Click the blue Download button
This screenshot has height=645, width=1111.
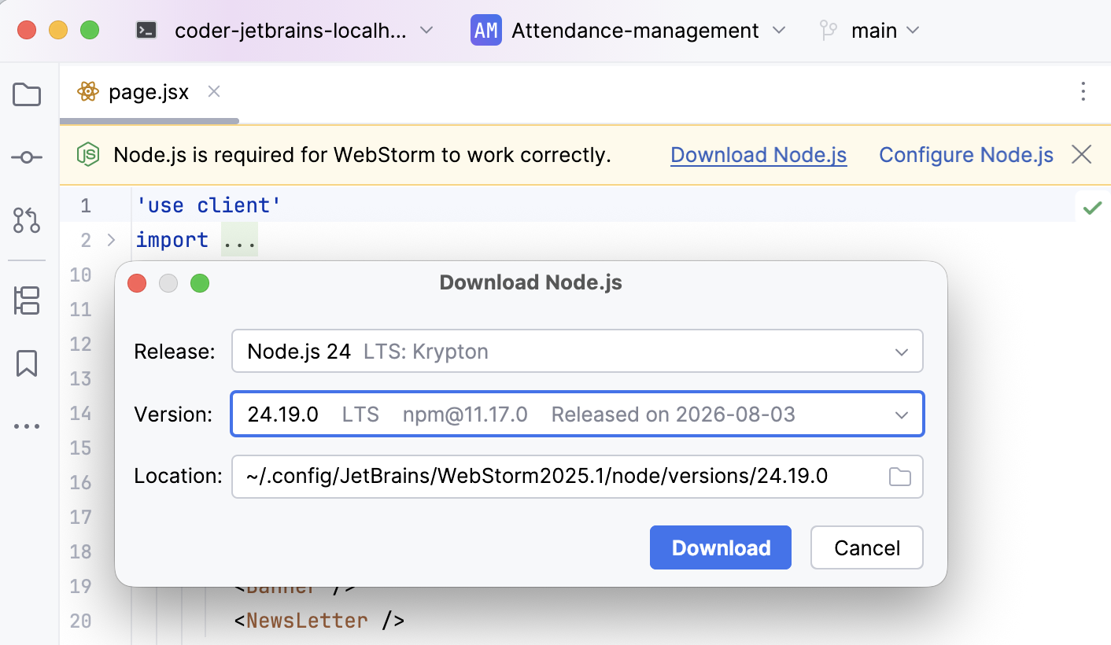pyautogui.click(x=721, y=547)
